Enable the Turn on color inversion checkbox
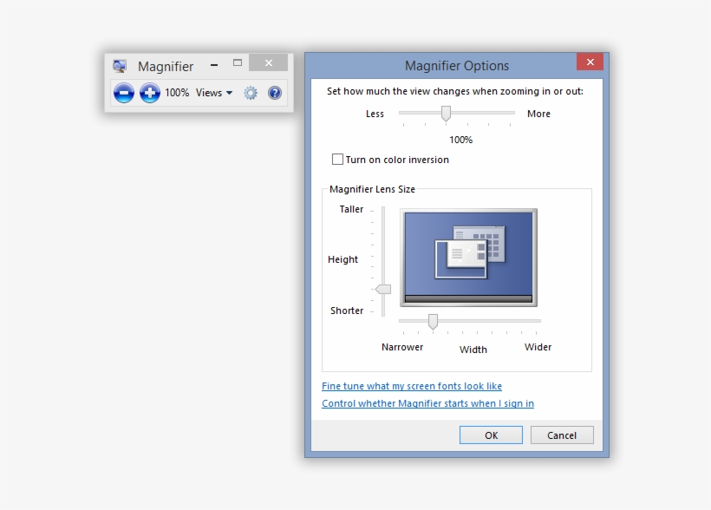The width and height of the screenshot is (711, 510). pos(336,160)
